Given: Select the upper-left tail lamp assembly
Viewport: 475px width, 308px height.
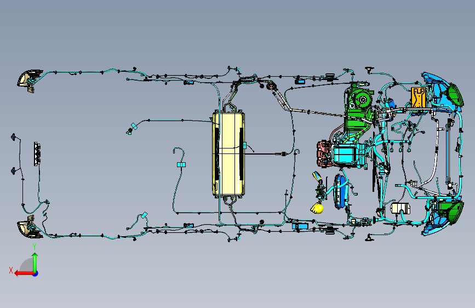Looking at the screenshot, I should [x=30, y=80].
